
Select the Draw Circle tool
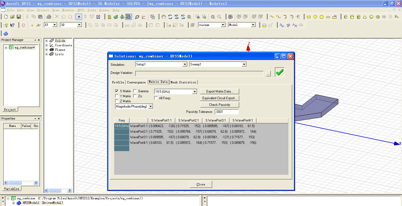pos(315,17)
